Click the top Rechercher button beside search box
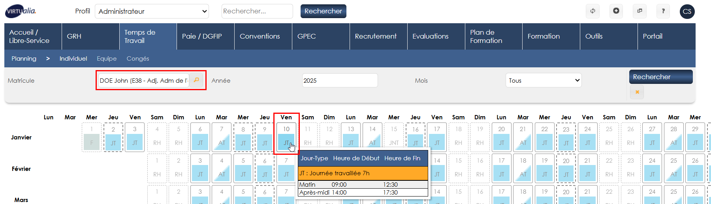Image resolution: width=711 pixels, height=204 pixels. [323, 11]
